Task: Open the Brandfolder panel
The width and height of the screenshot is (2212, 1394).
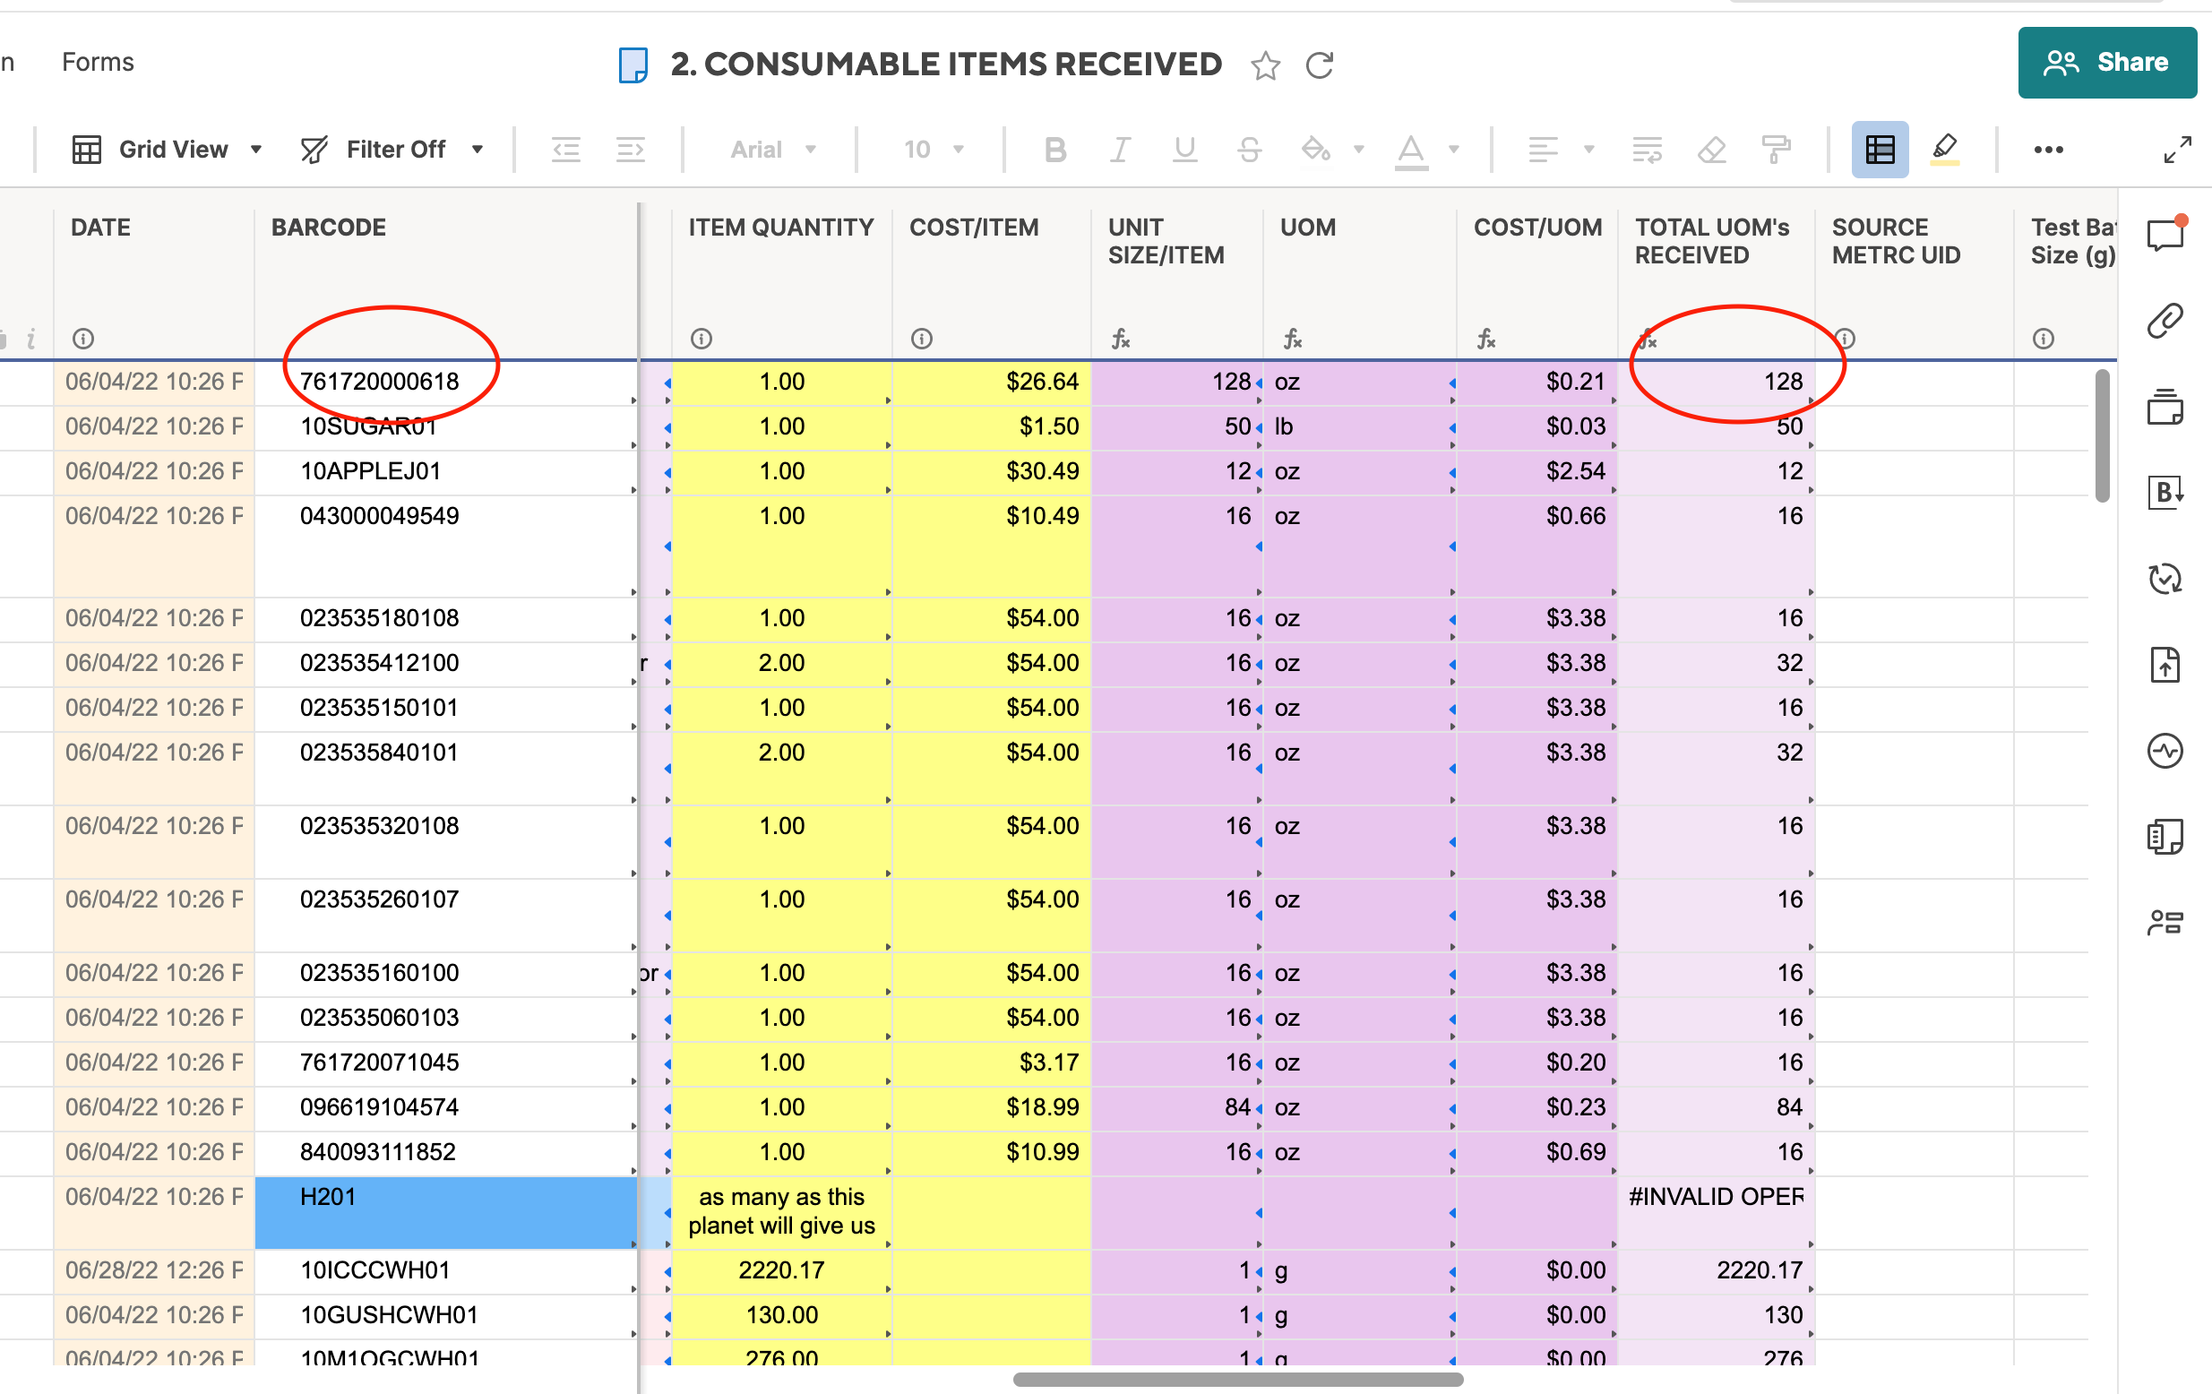Action: (x=2165, y=493)
